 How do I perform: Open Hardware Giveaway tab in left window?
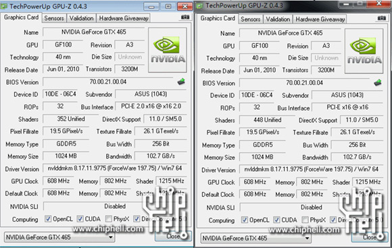point(124,18)
